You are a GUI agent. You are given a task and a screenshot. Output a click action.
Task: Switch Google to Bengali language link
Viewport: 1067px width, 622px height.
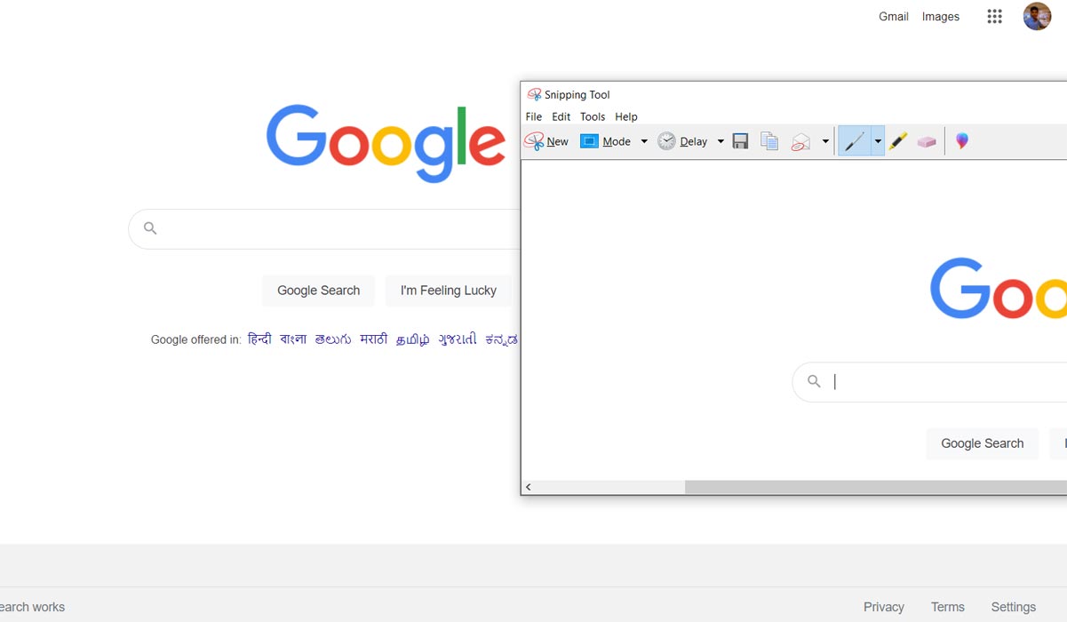pos(293,339)
